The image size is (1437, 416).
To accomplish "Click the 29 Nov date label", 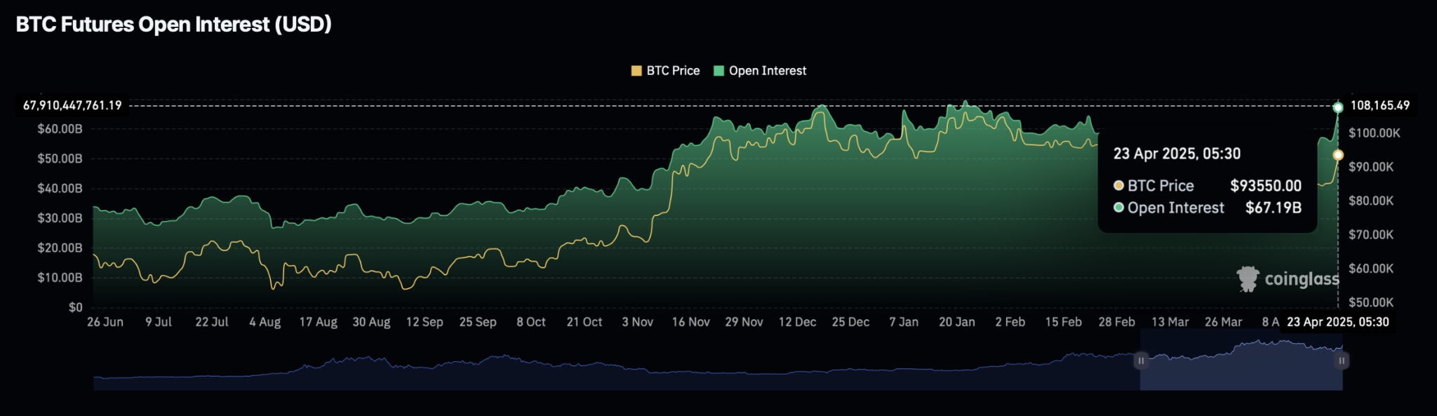I will point(744,322).
